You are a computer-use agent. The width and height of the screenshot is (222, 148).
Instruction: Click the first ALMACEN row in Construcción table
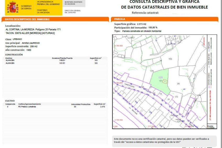(55, 60)
